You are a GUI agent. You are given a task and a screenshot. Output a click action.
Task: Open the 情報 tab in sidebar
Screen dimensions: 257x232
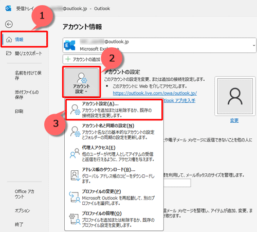[x=24, y=40]
